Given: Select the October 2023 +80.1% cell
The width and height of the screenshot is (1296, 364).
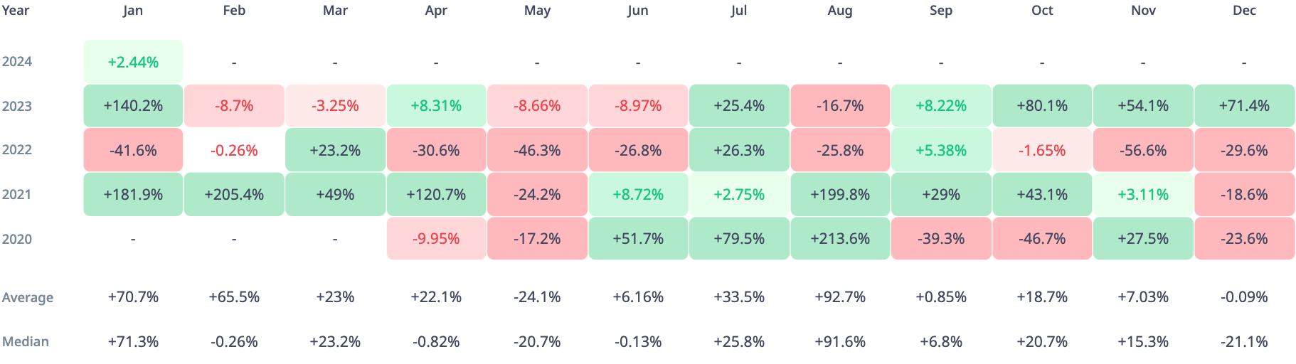Looking at the screenshot, I should click(x=1042, y=106).
